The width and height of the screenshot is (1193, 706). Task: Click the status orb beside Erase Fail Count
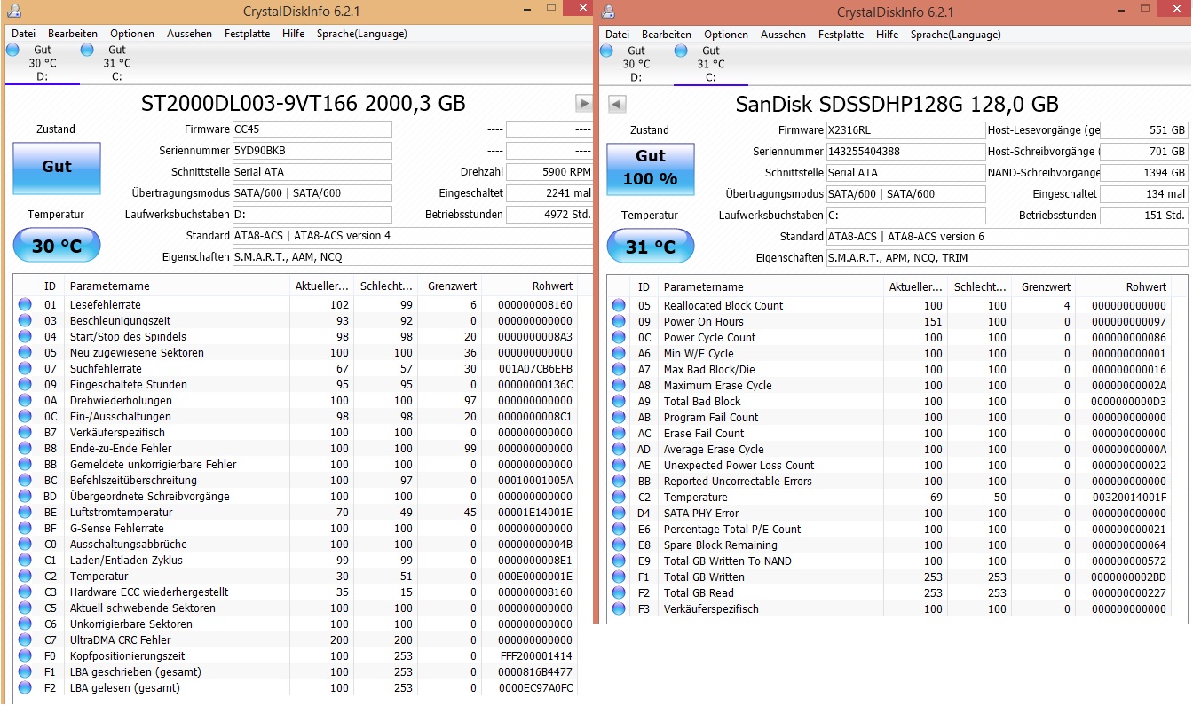[619, 434]
